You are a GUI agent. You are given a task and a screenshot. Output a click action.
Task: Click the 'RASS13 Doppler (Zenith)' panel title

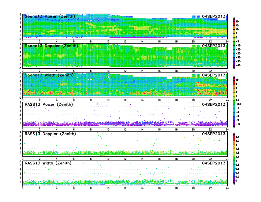point(50,134)
